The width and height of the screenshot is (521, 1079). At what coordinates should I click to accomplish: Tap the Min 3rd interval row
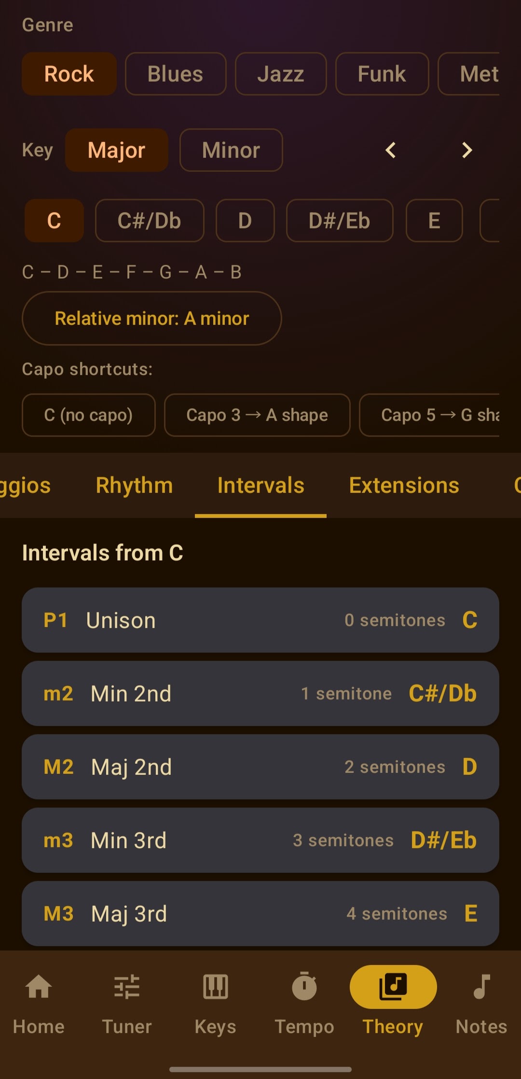click(260, 840)
